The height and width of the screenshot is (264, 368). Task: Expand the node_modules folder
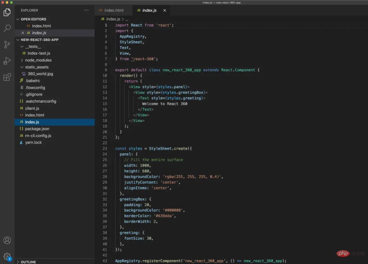tap(38, 60)
